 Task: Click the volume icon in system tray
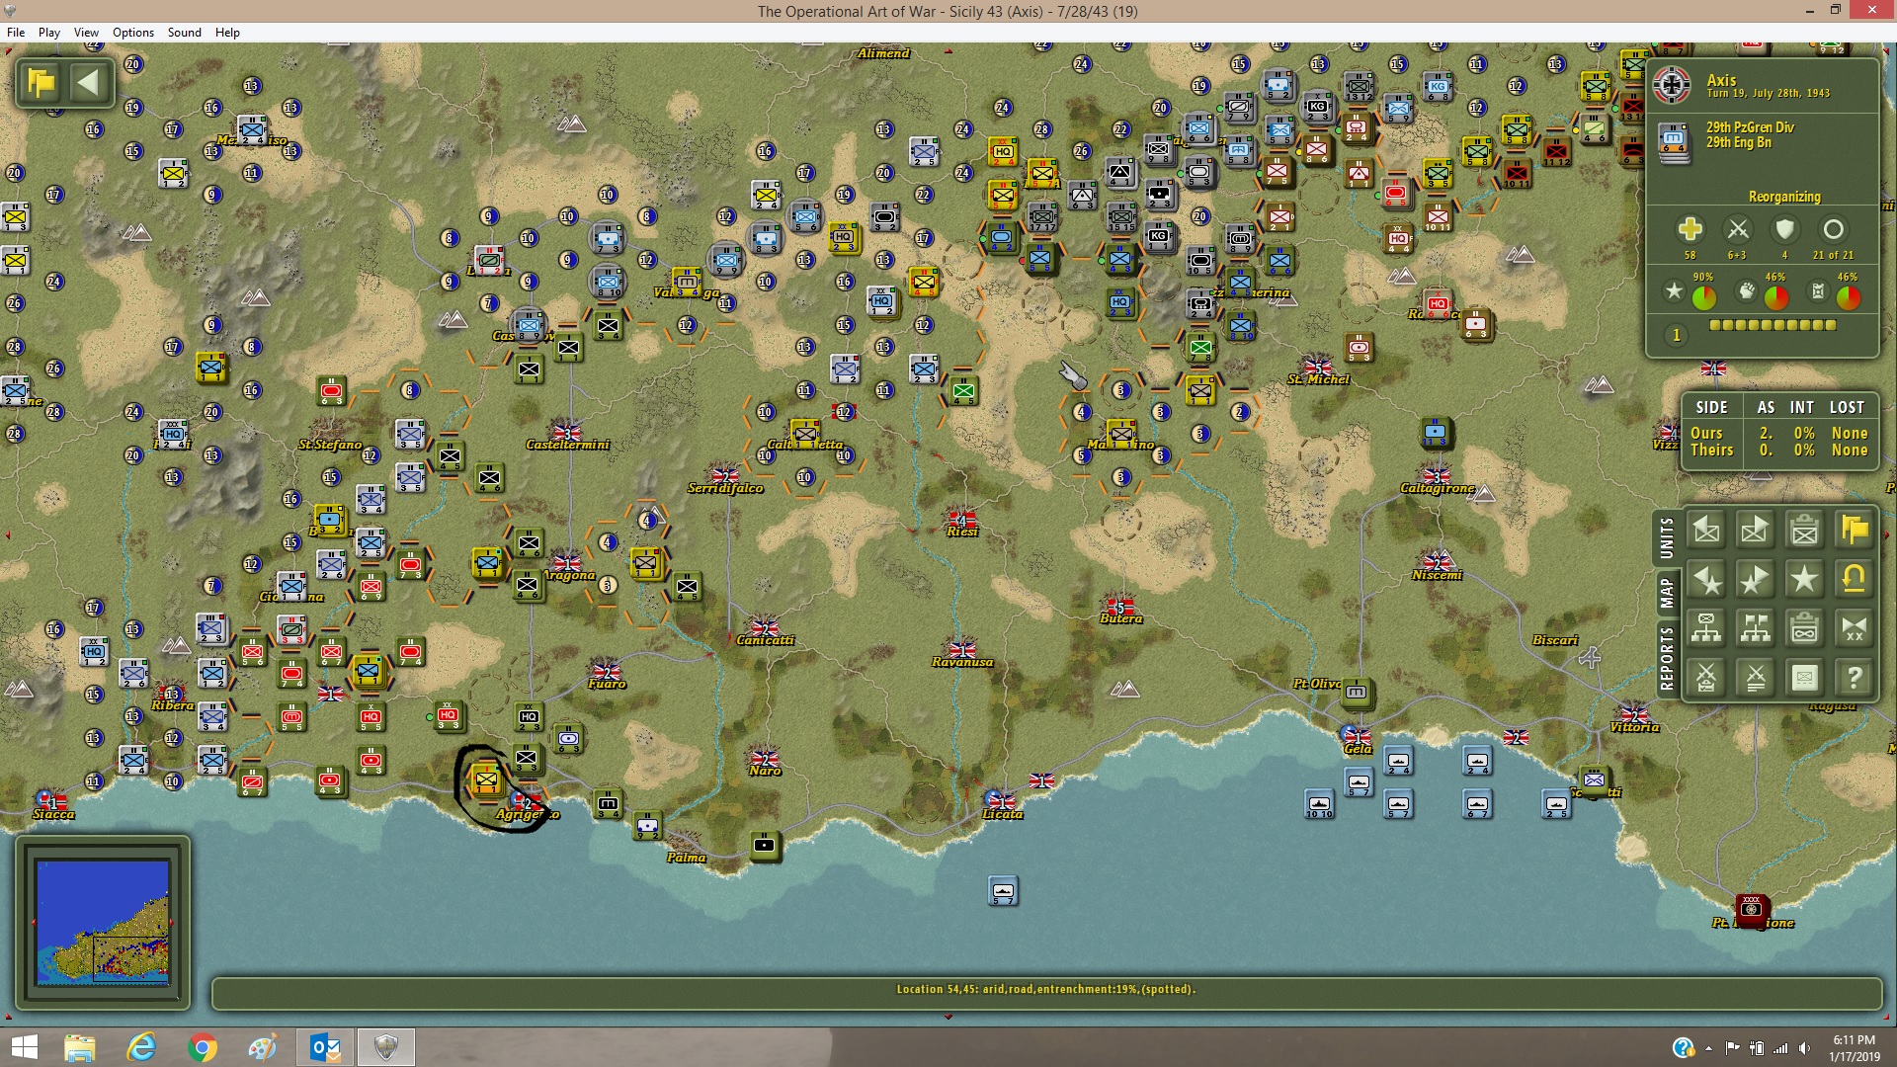coord(1804,1048)
